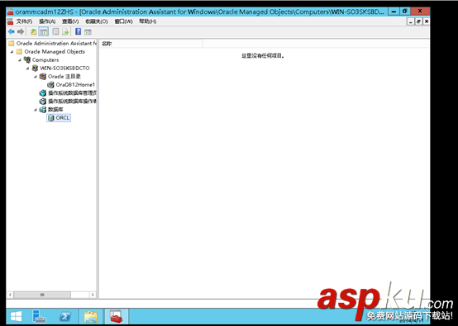Select the 操作系统数据库管理员 node
Viewport: 458px width, 326px height.
[x=68, y=93]
